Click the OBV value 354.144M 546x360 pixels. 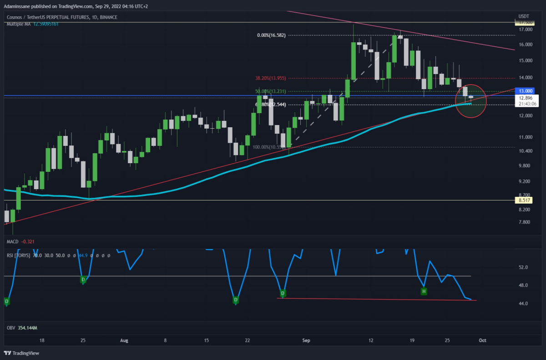tap(28, 328)
